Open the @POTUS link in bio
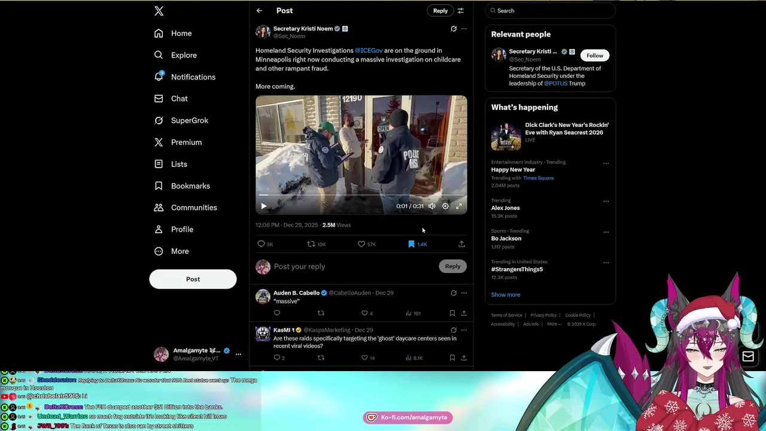This screenshot has height=431, width=766. [x=555, y=84]
